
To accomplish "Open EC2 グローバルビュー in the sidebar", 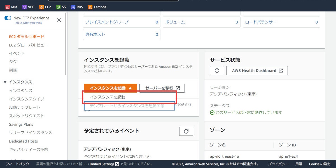I will [29, 45].
